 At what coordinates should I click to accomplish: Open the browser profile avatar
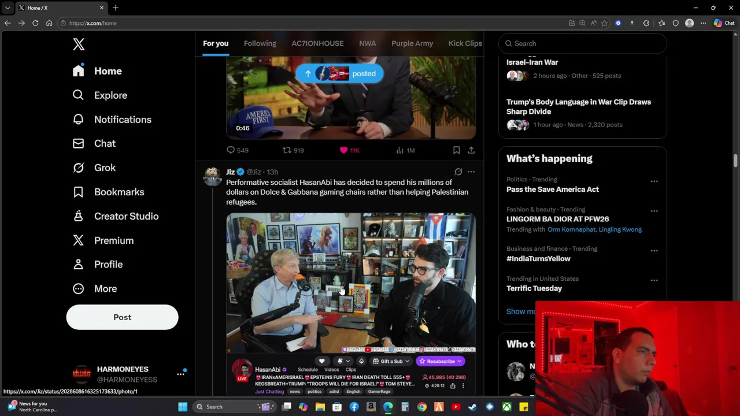tap(689, 23)
